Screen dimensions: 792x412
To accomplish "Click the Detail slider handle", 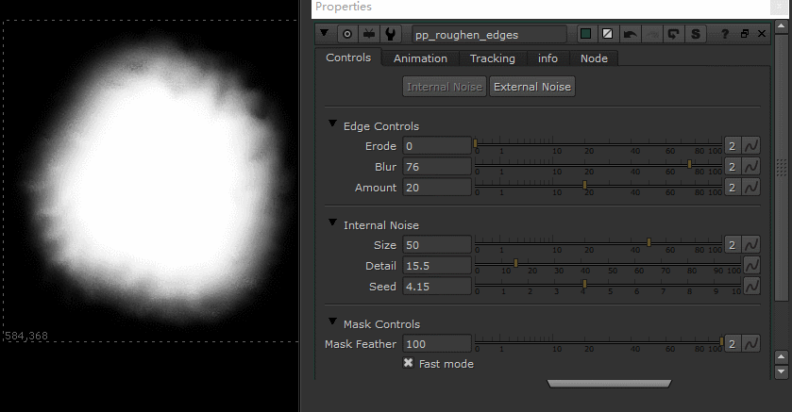I will 515,263.
